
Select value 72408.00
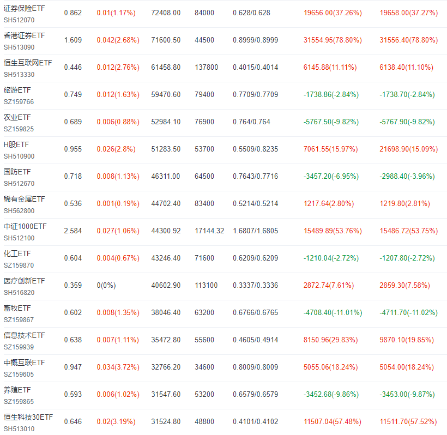166,13
